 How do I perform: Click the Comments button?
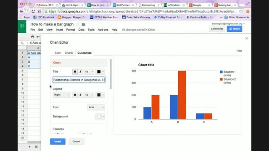[217, 29]
